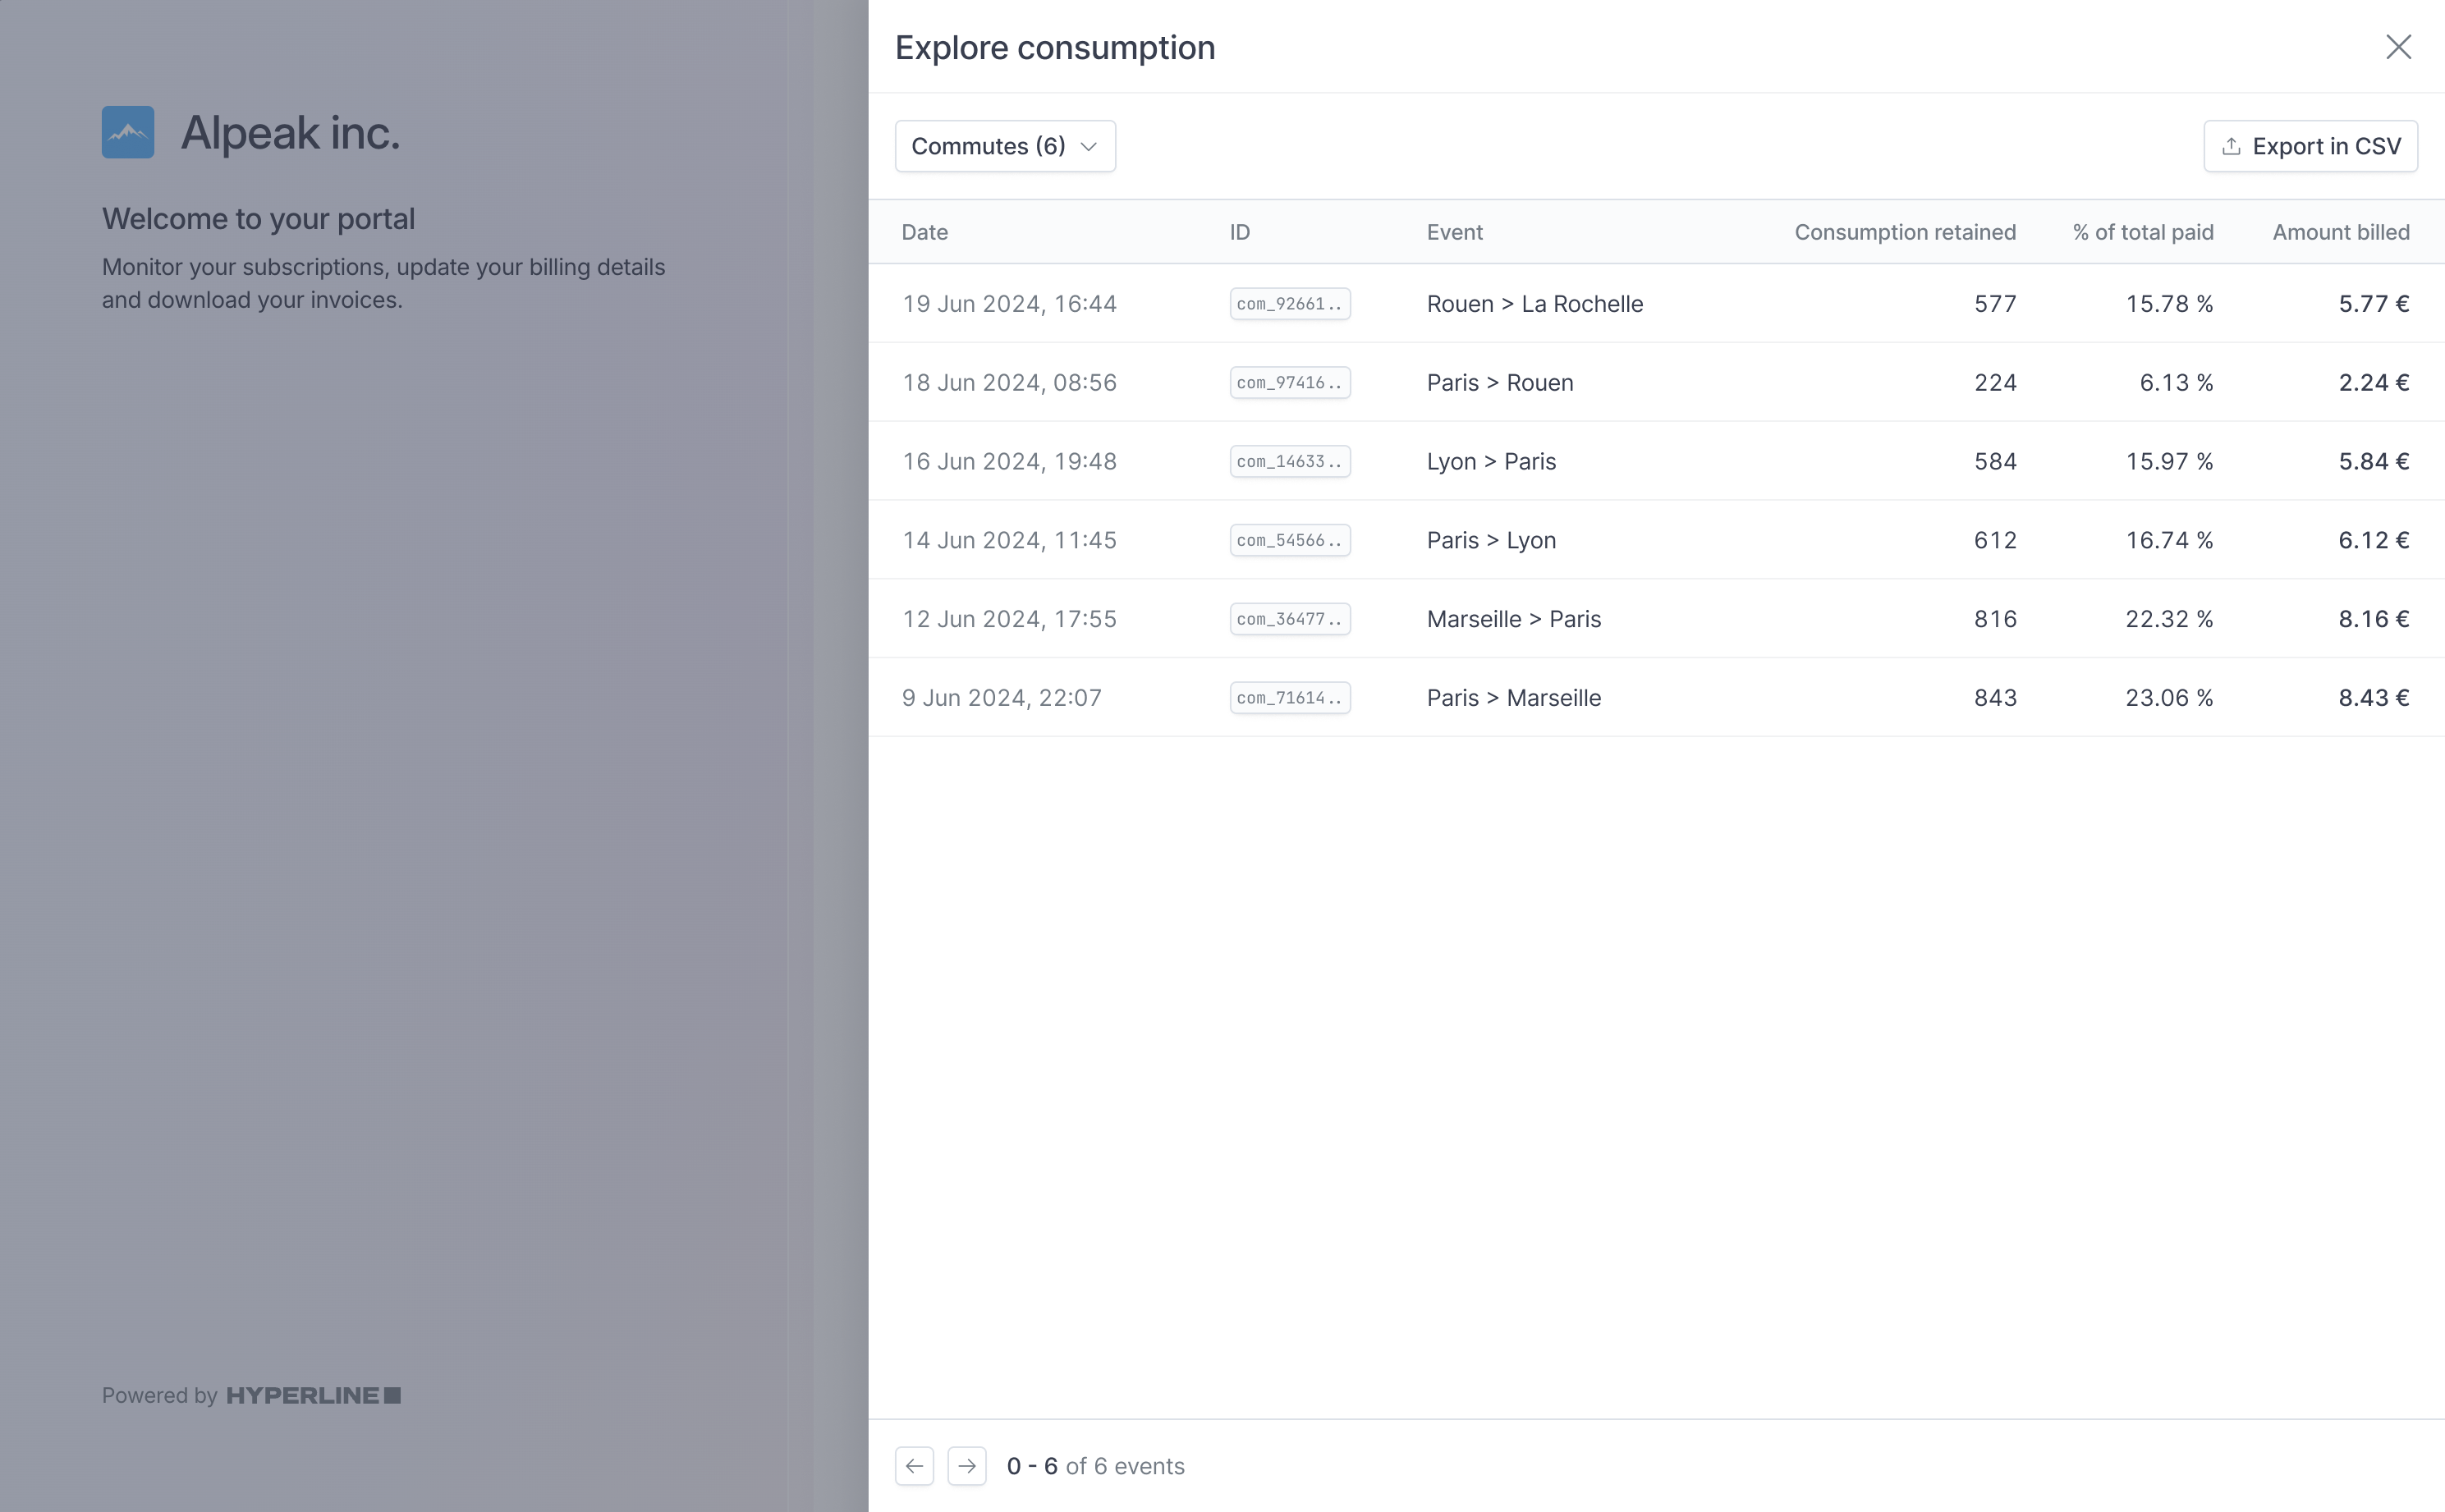Select the Rouen > La Rochelle event
2445x1512 pixels.
pyautogui.click(x=1534, y=304)
